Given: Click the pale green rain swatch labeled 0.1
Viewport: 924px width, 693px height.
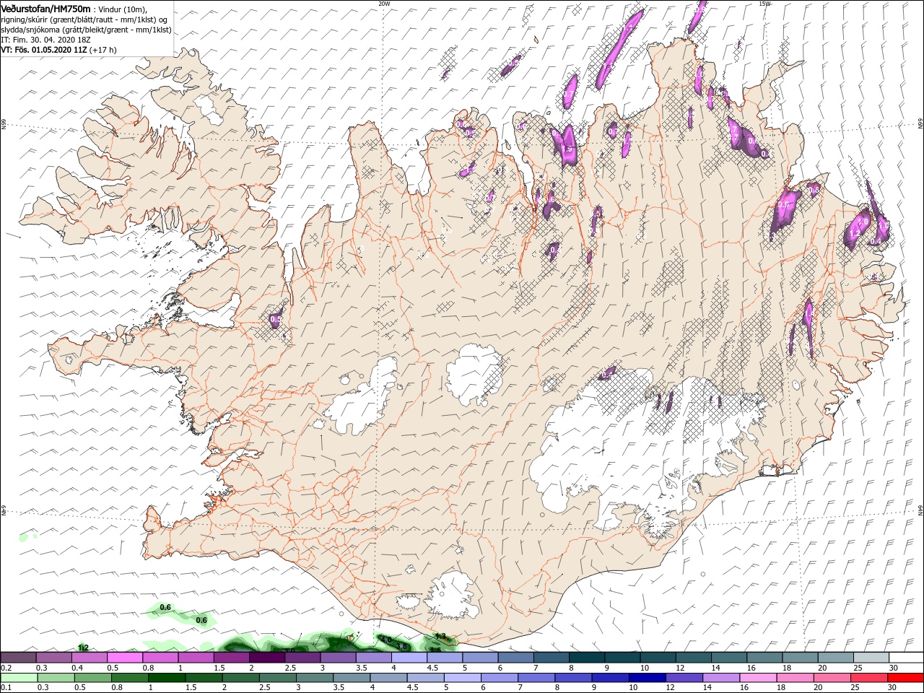Looking at the screenshot, I should pyautogui.click(x=19, y=678).
